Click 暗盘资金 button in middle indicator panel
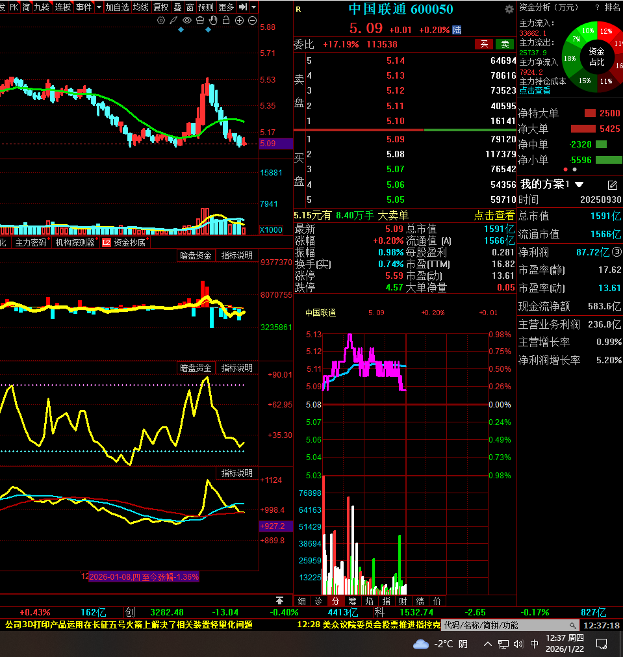This screenshot has height=657, width=623. pyautogui.click(x=196, y=368)
